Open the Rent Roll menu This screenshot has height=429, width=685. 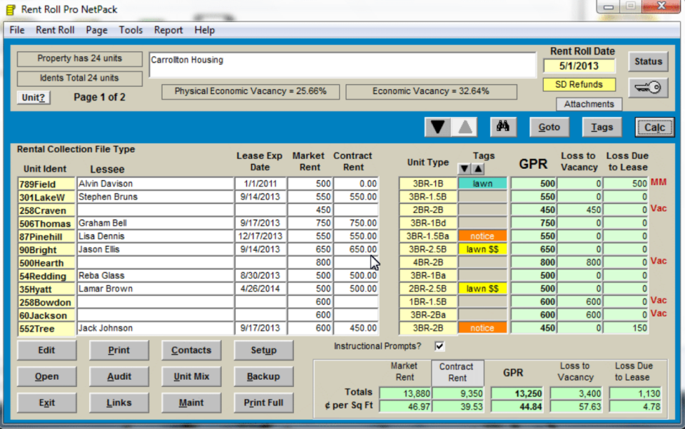(55, 30)
